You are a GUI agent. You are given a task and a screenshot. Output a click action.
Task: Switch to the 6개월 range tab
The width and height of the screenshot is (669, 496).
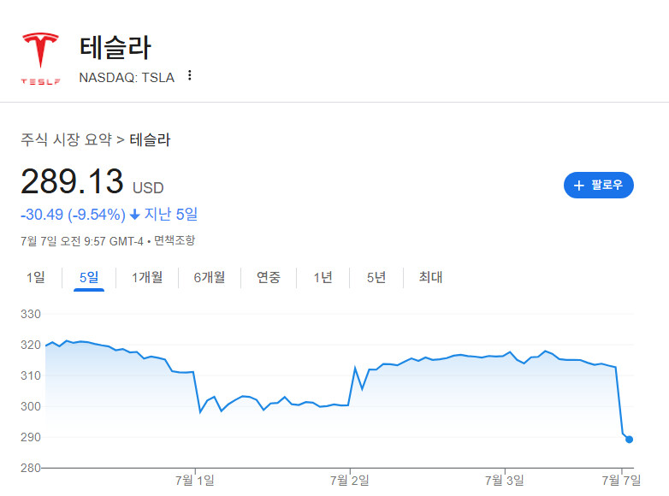209,277
